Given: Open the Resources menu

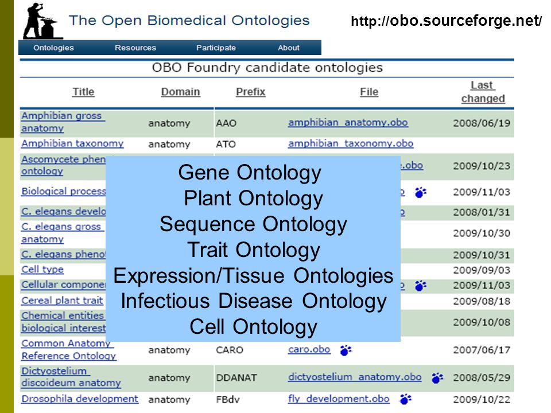Looking at the screenshot, I should [135, 48].
